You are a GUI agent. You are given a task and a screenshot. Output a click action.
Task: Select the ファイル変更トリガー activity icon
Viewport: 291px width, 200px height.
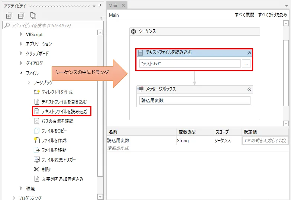37,160
